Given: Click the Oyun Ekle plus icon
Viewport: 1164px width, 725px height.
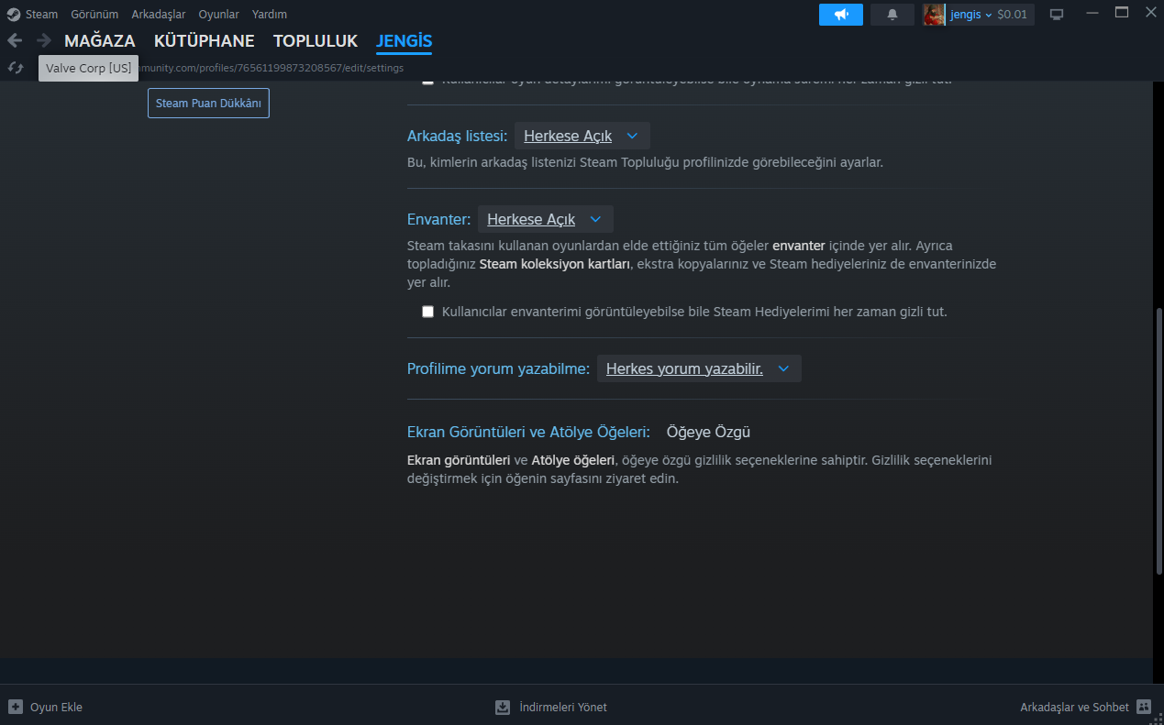Looking at the screenshot, I should coord(16,707).
